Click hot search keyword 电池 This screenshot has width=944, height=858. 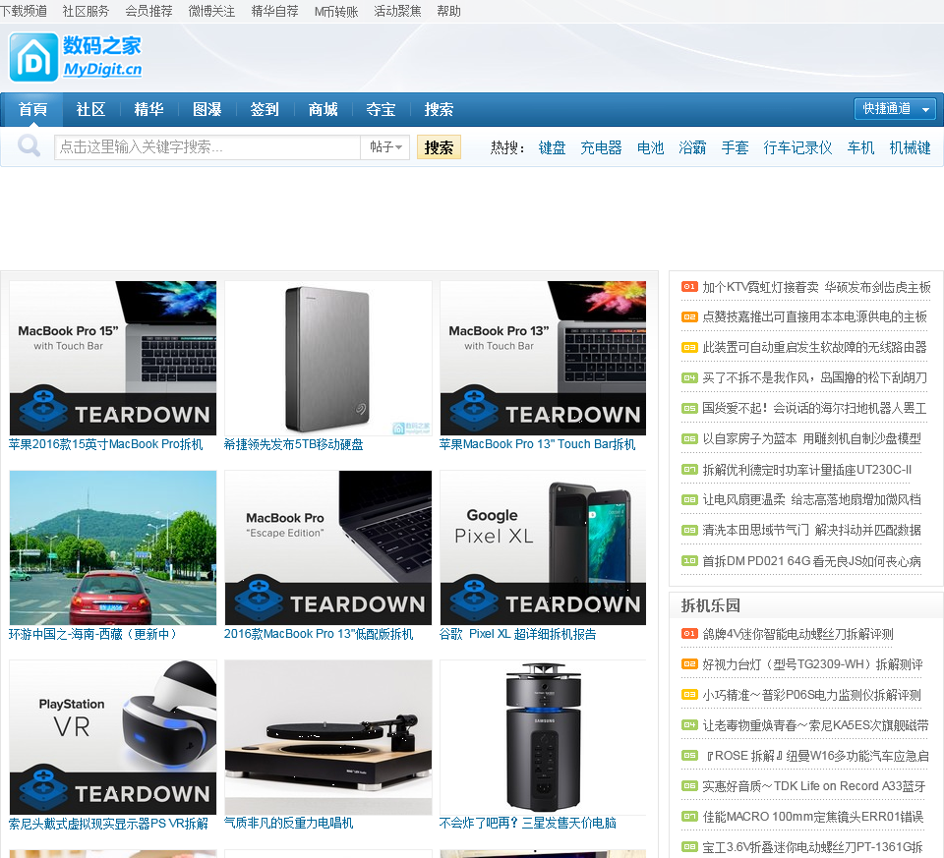(650, 147)
